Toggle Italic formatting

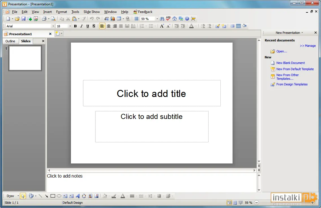point(81,26)
